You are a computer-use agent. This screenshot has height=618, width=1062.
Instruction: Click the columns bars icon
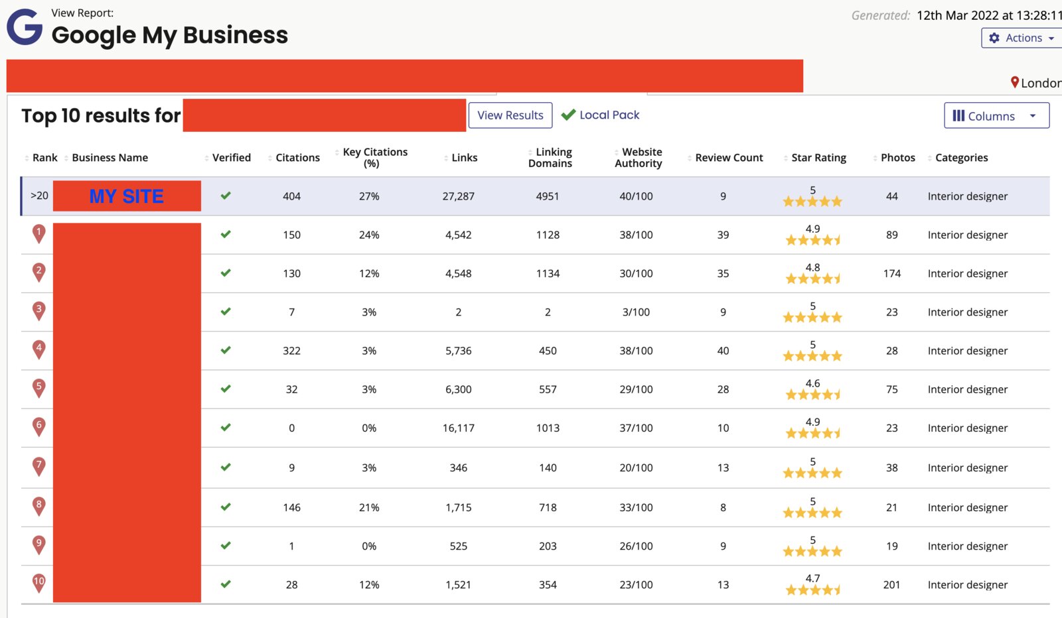point(958,115)
